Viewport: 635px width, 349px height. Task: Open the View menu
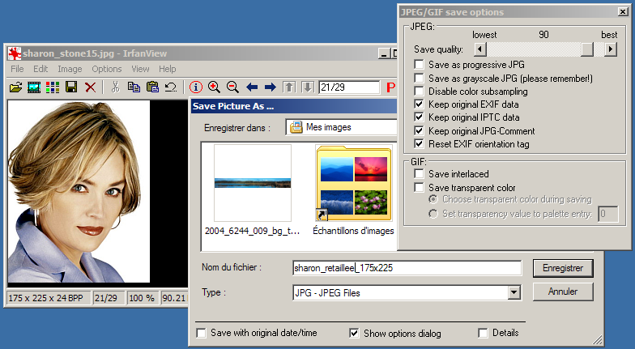click(x=140, y=69)
